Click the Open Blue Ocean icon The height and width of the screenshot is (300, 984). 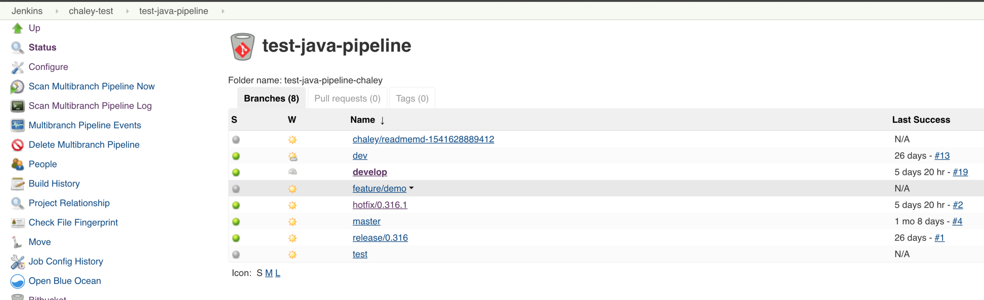[17, 281]
